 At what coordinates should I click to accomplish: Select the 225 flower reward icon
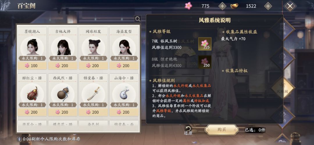pyautogui.click(x=205, y=44)
